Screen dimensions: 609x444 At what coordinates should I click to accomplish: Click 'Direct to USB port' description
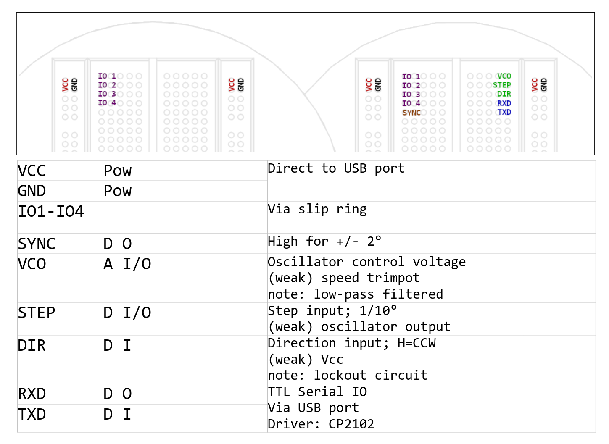click(336, 168)
